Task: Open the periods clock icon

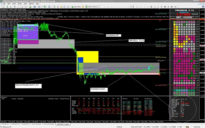Action: click(34, 7)
